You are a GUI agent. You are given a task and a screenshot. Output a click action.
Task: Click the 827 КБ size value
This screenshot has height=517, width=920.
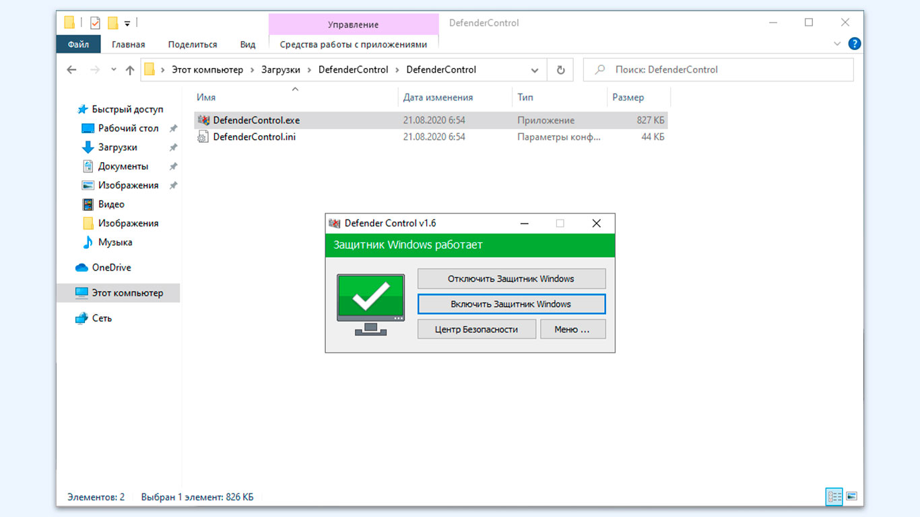pyautogui.click(x=650, y=120)
